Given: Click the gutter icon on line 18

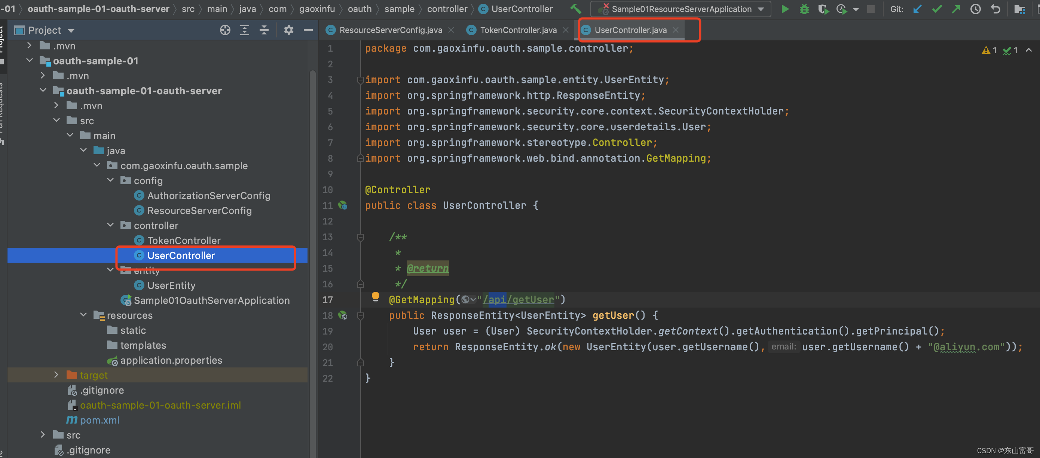Looking at the screenshot, I should [x=343, y=315].
